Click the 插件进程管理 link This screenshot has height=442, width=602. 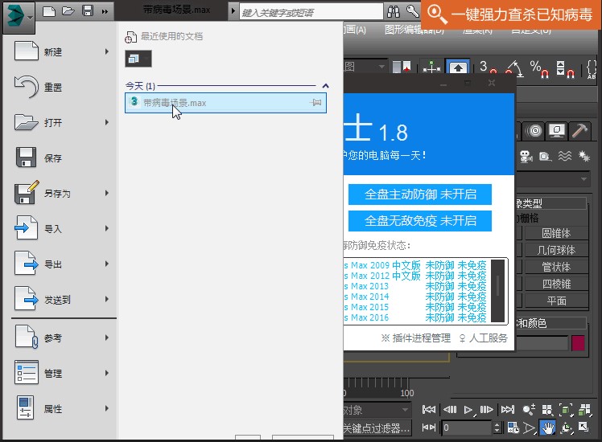click(416, 338)
